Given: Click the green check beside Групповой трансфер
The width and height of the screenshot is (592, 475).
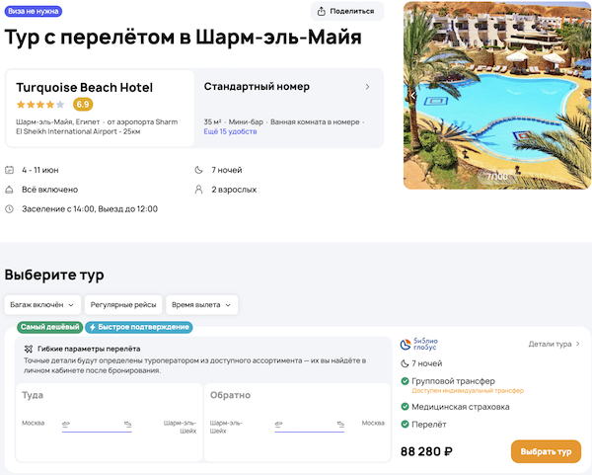Looking at the screenshot, I should [x=405, y=381].
